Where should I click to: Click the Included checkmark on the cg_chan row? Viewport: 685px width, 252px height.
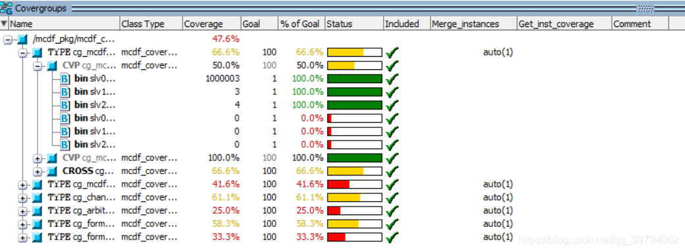pyautogui.click(x=392, y=198)
